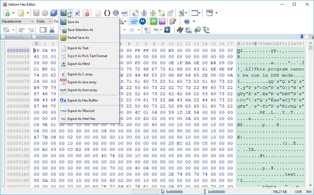Click the Save All stacked floppies icon
The height and width of the screenshot is (195, 314).
tap(54, 13)
